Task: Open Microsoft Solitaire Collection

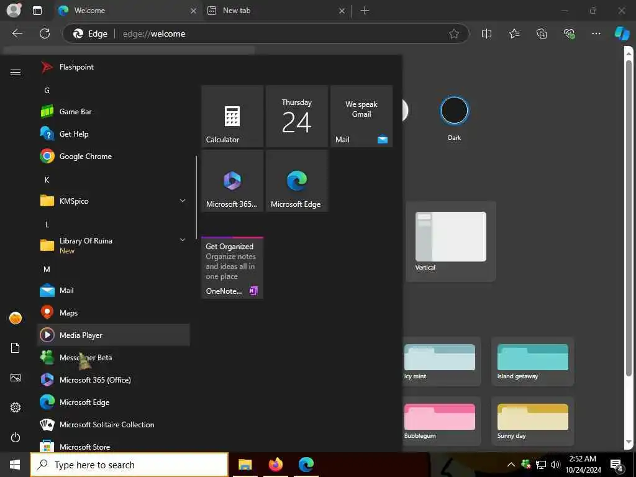Action: [114, 424]
